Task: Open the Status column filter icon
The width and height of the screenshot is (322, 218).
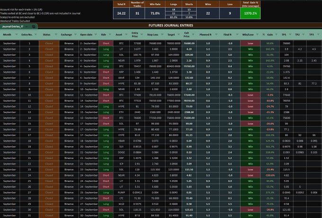Action: click(x=56, y=34)
